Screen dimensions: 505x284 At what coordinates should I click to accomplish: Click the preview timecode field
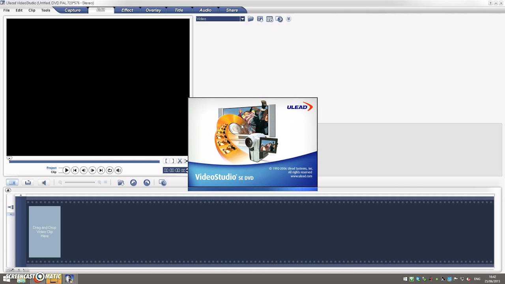click(x=176, y=170)
